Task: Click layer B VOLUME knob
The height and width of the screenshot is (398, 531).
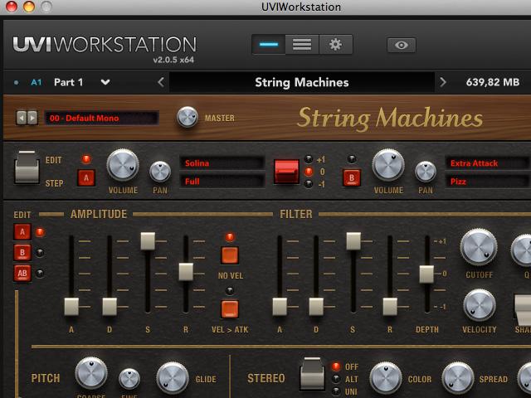Action: [x=388, y=165]
